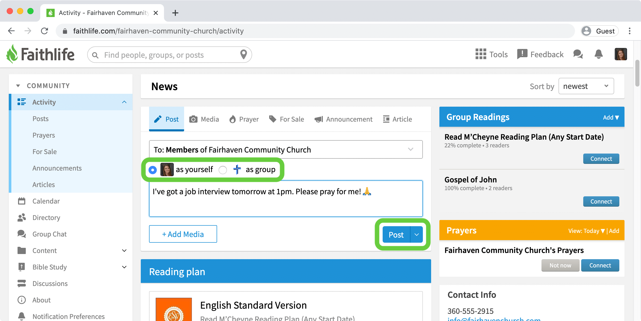Image resolution: width=641 pixels, height=321 pixels.
Task: Click the ESV reading plan cover thumbnail
Action: tap(174, 309)
